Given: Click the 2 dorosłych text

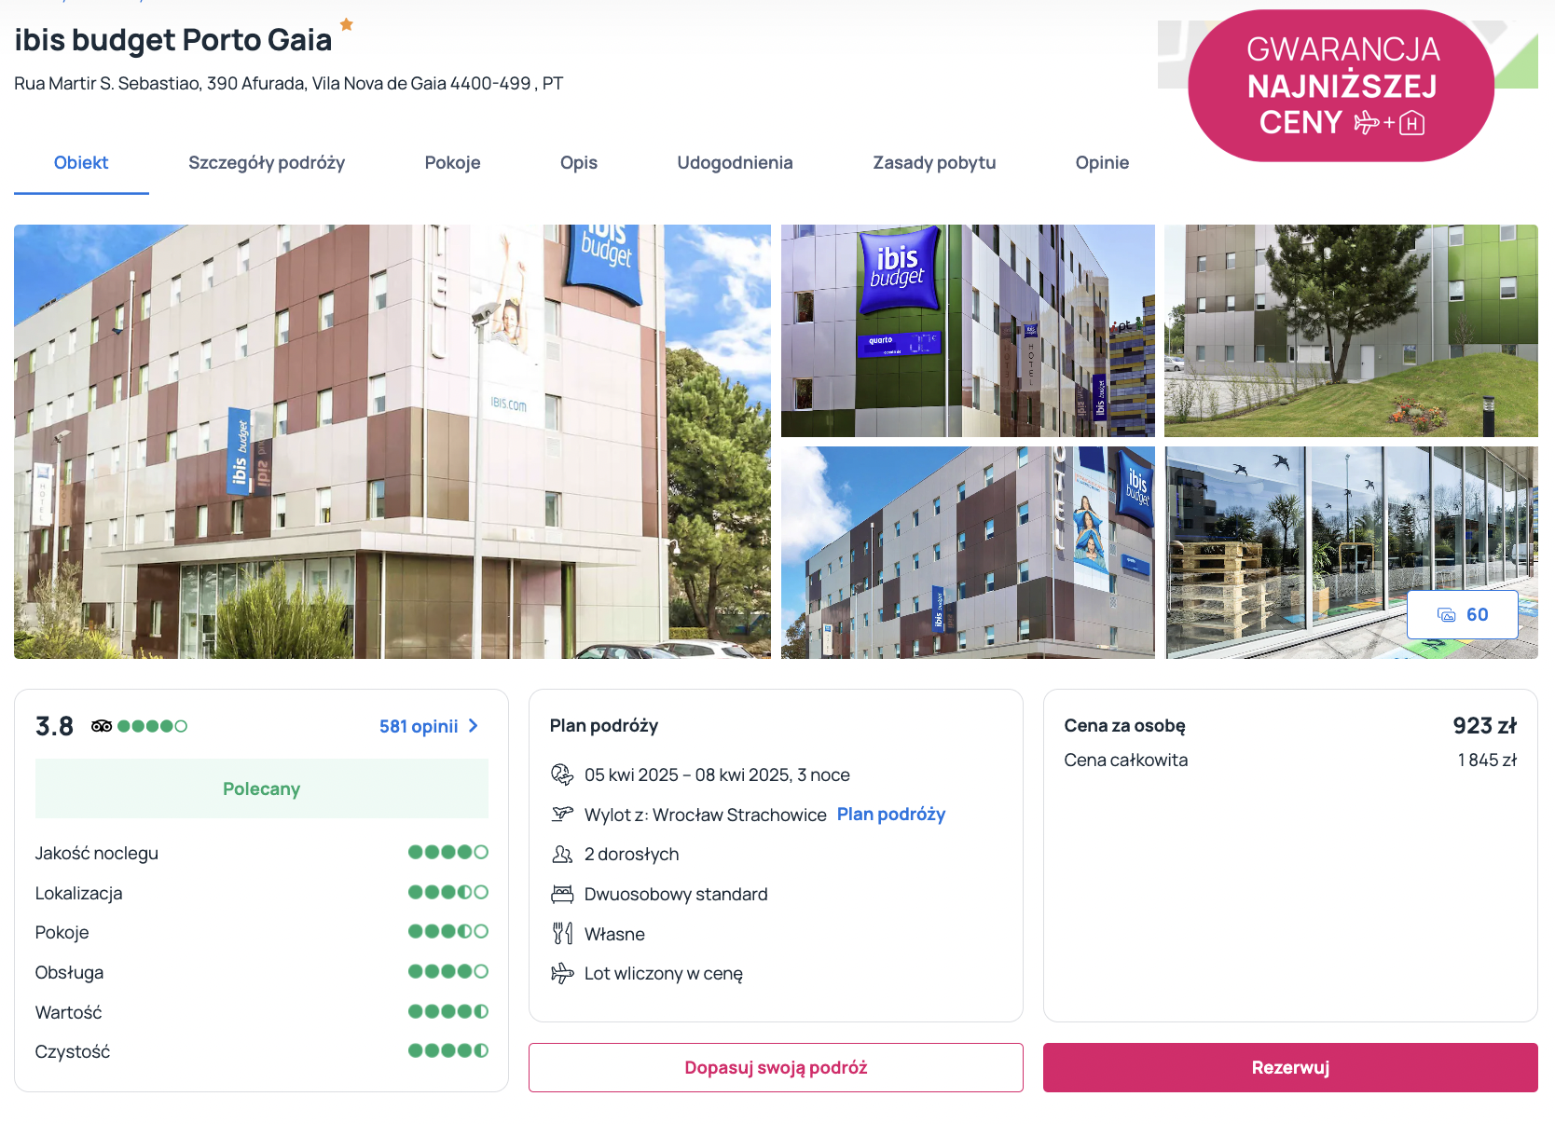Looking at the screenshot, I should click(x=632, y=855).
